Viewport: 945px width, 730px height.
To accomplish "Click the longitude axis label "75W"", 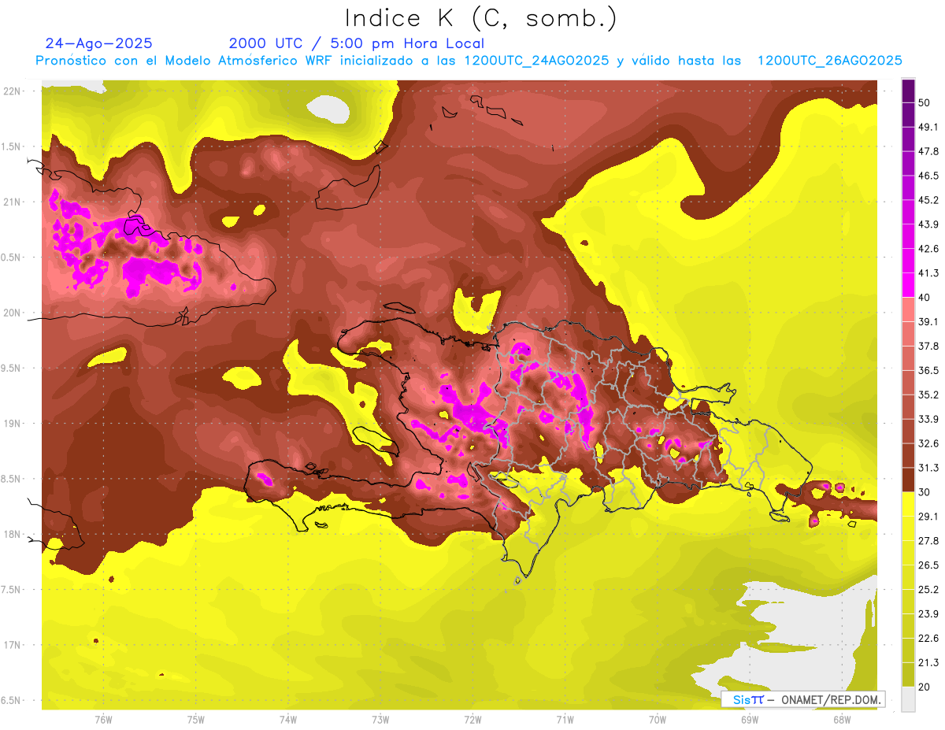I will click(x=196, y=719).
